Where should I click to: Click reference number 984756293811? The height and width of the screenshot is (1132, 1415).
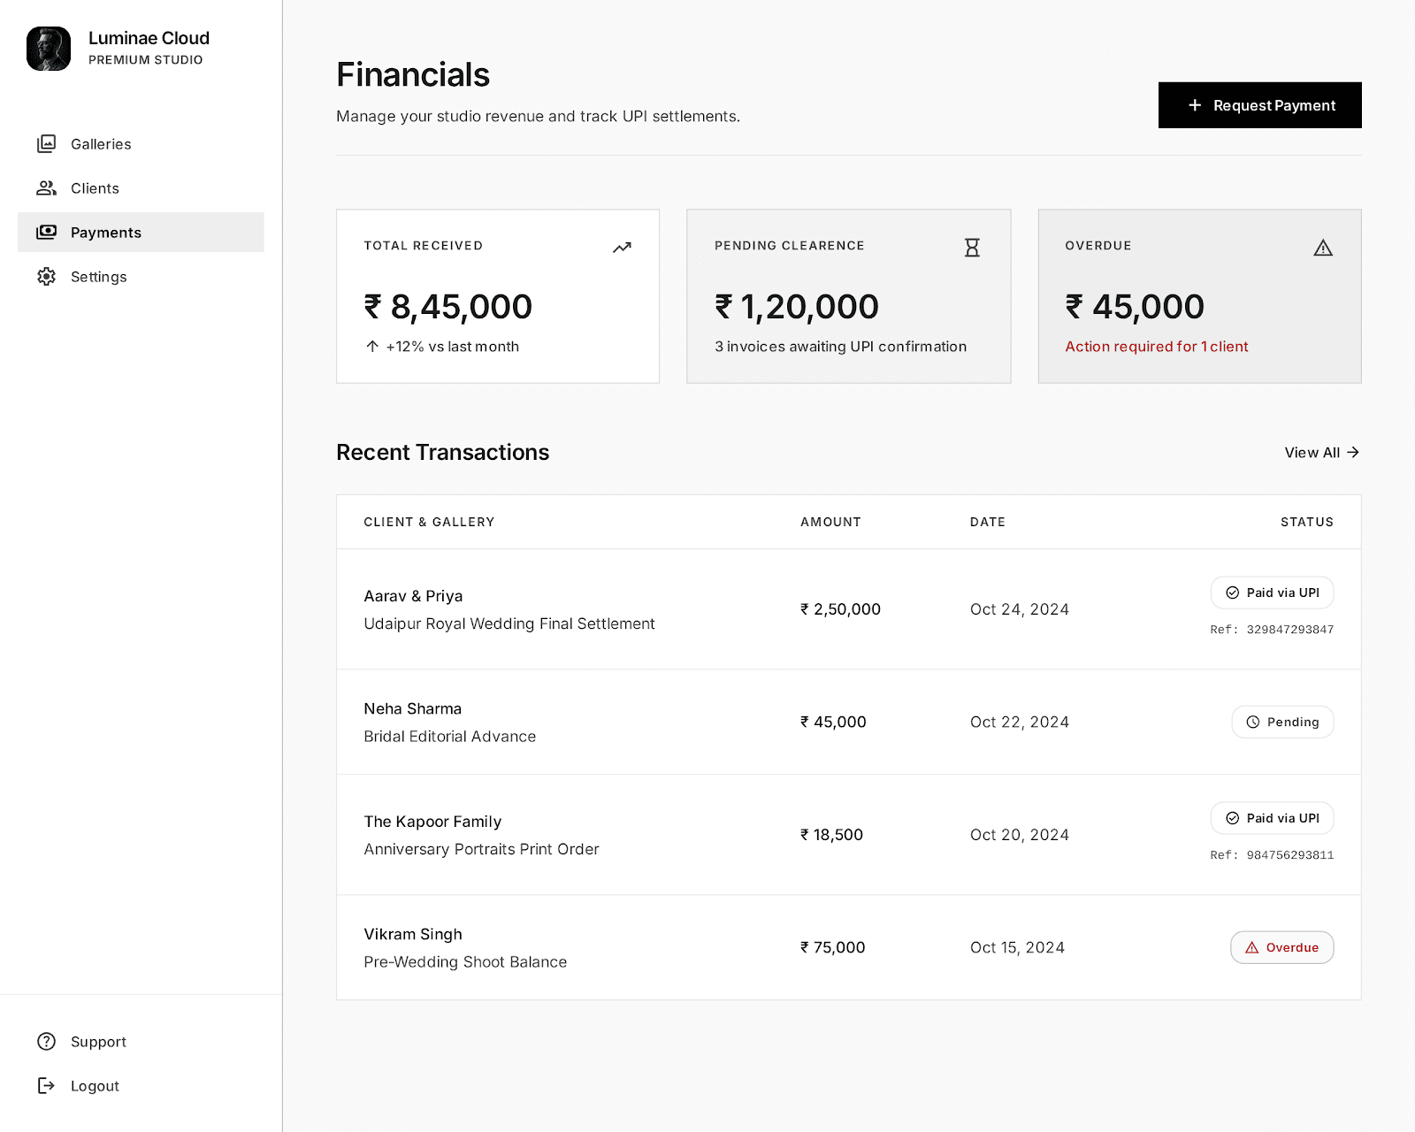click(x=1290, y=855)
